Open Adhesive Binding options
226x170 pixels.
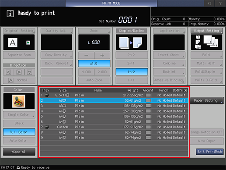[x=169, y=80]
